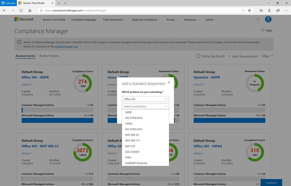Screen dimensions: 291x186
Task: Open reading view book icon
Action: click(x=243, y=10)
